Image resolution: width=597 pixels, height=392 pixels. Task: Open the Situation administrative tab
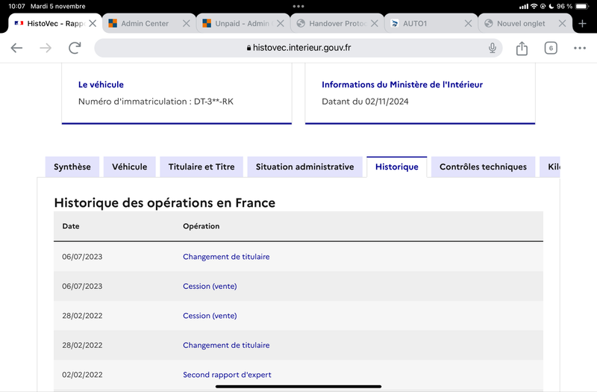pyautogui.click(x=305, y=167)
